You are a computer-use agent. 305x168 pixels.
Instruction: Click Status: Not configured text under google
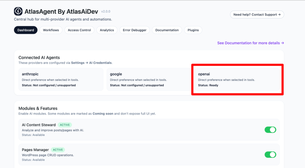(137, 85)
